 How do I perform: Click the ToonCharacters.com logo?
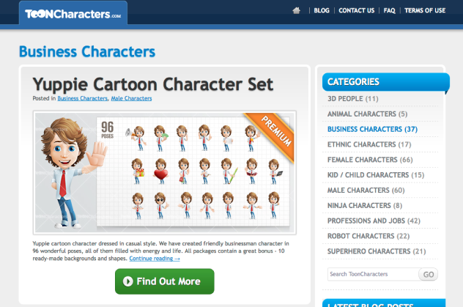pos(73,14)
